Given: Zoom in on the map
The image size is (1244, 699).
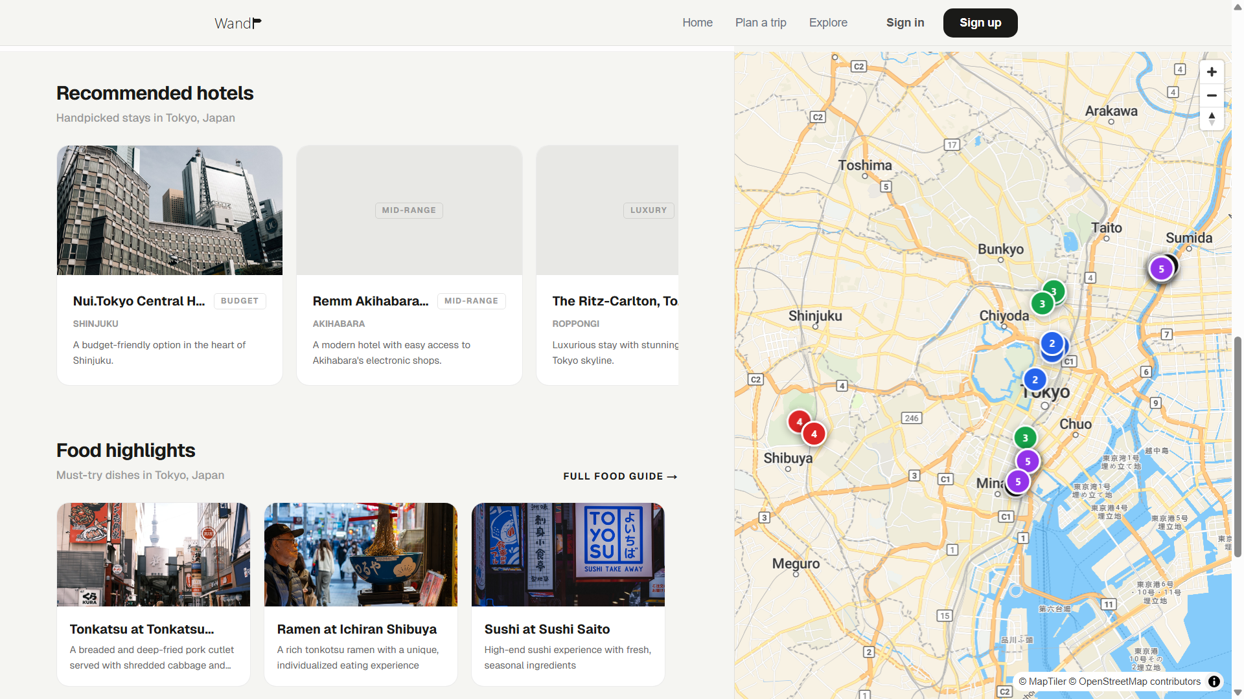Looking at the screenshot, I should click(x=1212, y=72).
